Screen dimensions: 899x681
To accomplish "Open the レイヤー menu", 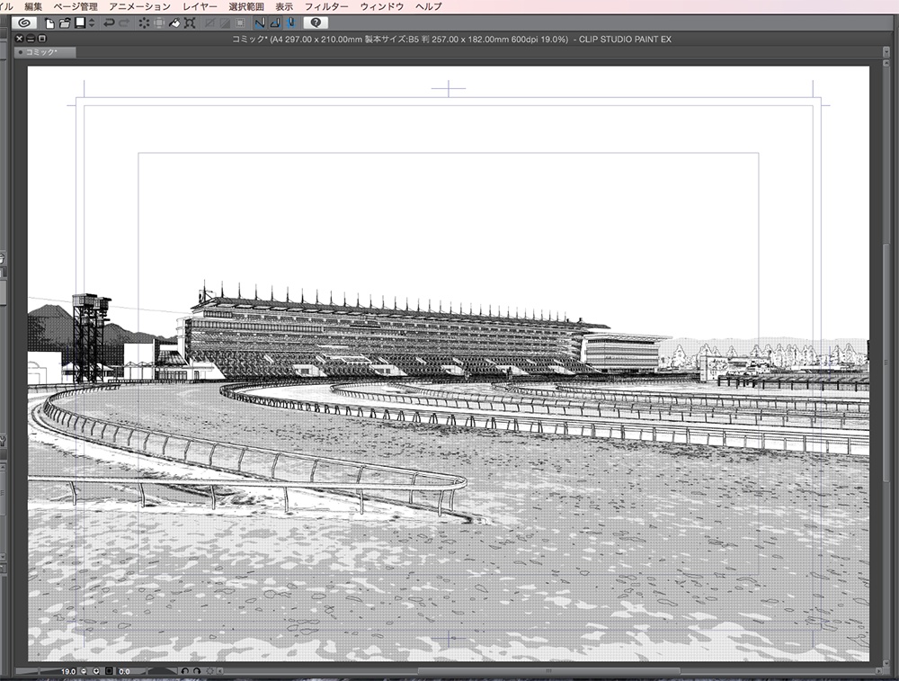I will 200,5.
